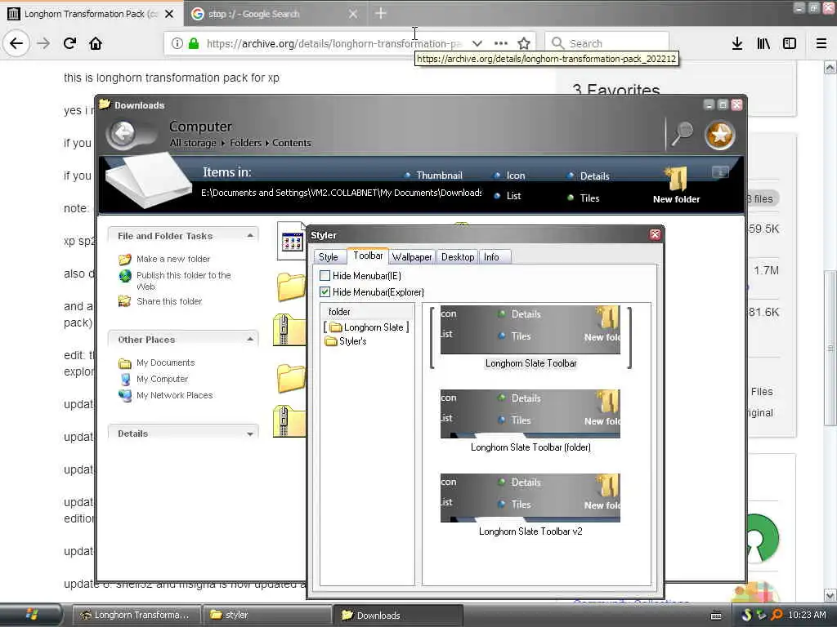Image resolution: width=837 pixels, height=627 pixels.
Task: Click the My Computer icon in Other Places
Action: coord(125,379)
